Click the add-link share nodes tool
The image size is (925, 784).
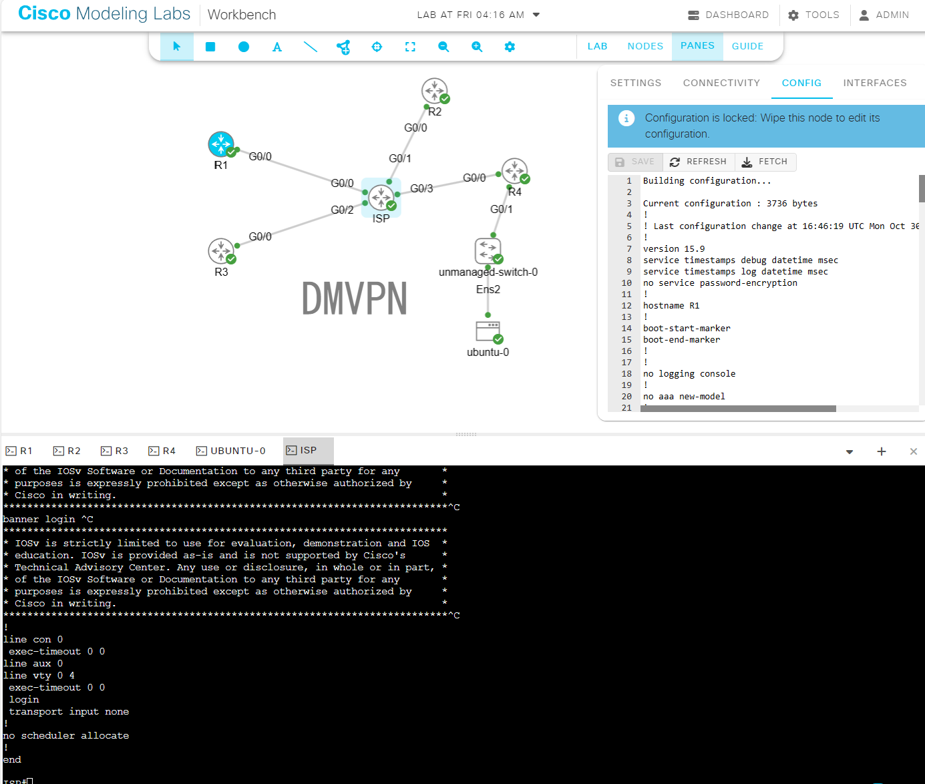tap(343, 47)
